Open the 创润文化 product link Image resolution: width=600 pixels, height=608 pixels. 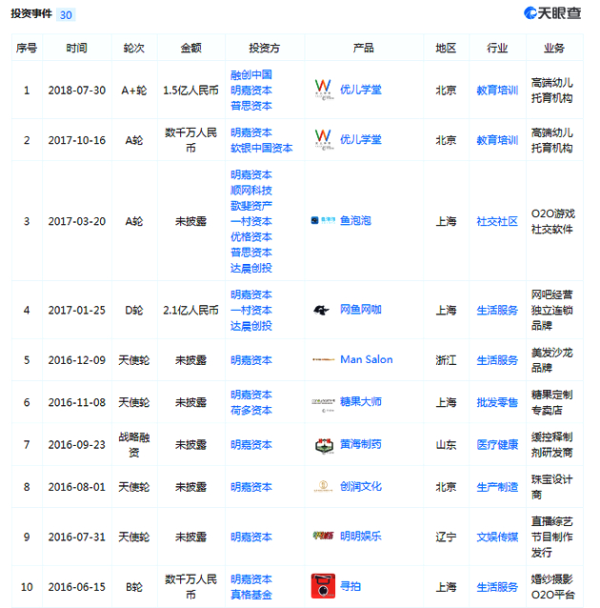[360, 486]
